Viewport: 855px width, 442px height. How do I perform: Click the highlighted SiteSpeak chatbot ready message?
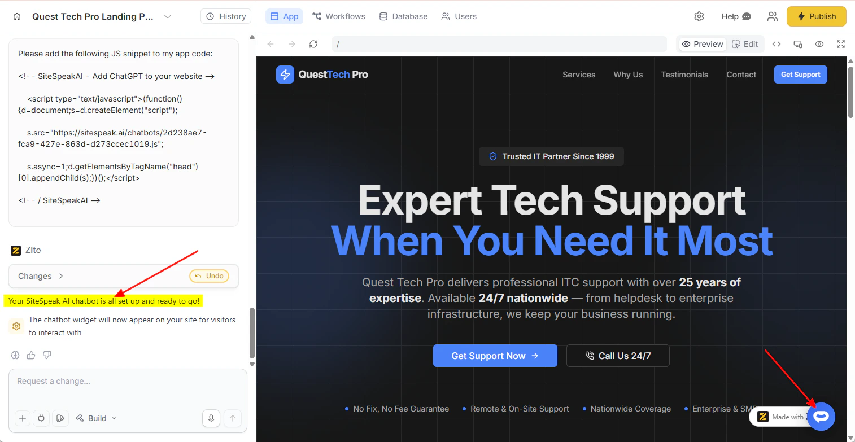point(104,301)
